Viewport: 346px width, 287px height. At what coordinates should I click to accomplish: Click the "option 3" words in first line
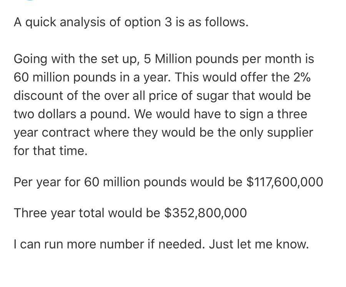click(x=148, y=23)
